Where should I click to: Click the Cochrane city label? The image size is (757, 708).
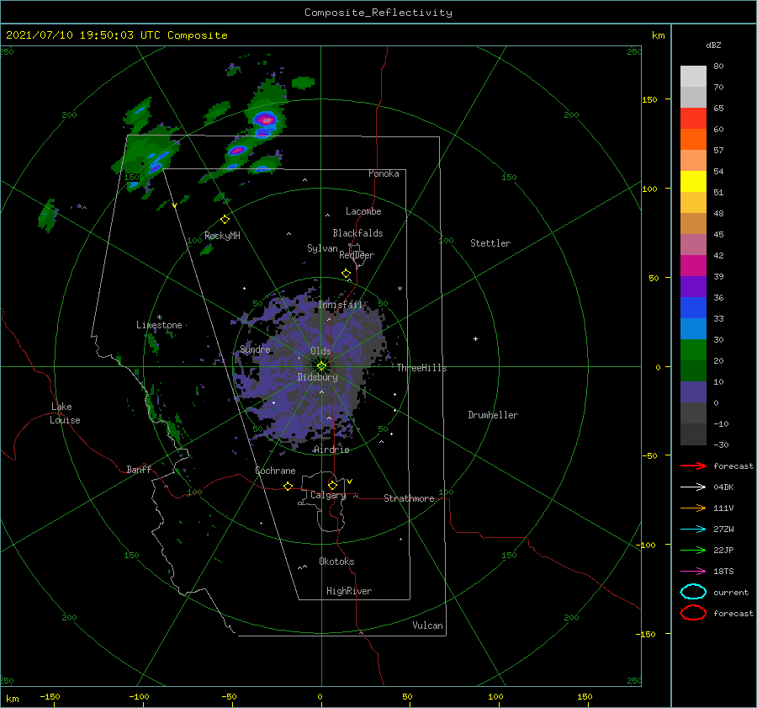[275, 471]
